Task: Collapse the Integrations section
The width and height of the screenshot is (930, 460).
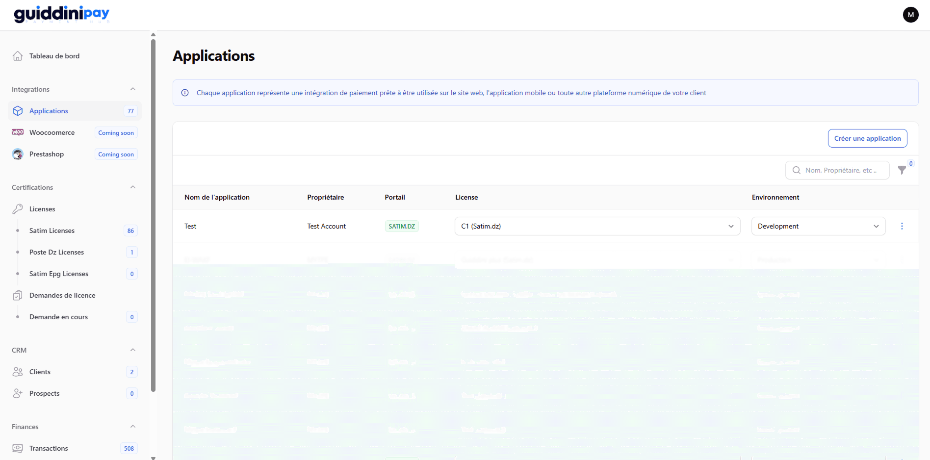Action: [132, 89]
